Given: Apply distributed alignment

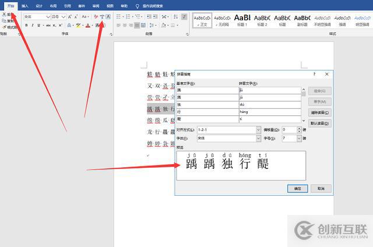Looking at the screenshot, I should (143, 25).
